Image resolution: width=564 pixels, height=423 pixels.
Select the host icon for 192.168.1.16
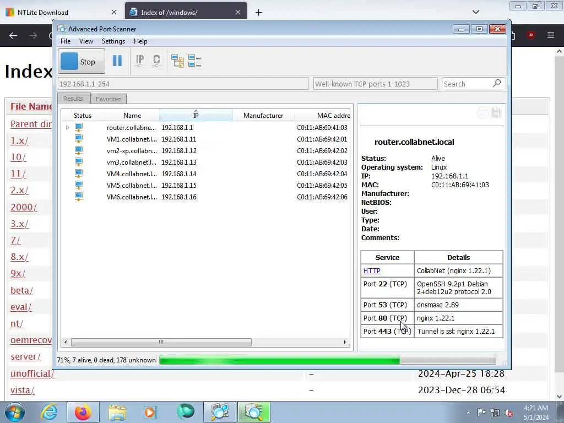point(79,197)
